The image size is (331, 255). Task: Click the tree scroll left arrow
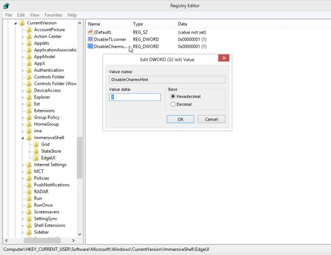click(x=6, y=240)
